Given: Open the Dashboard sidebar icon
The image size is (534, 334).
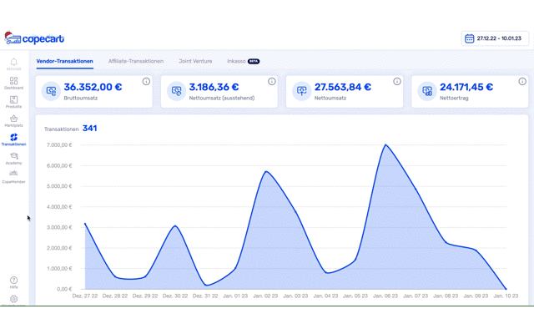Looking at the screenshot, I should pos(13,82).
